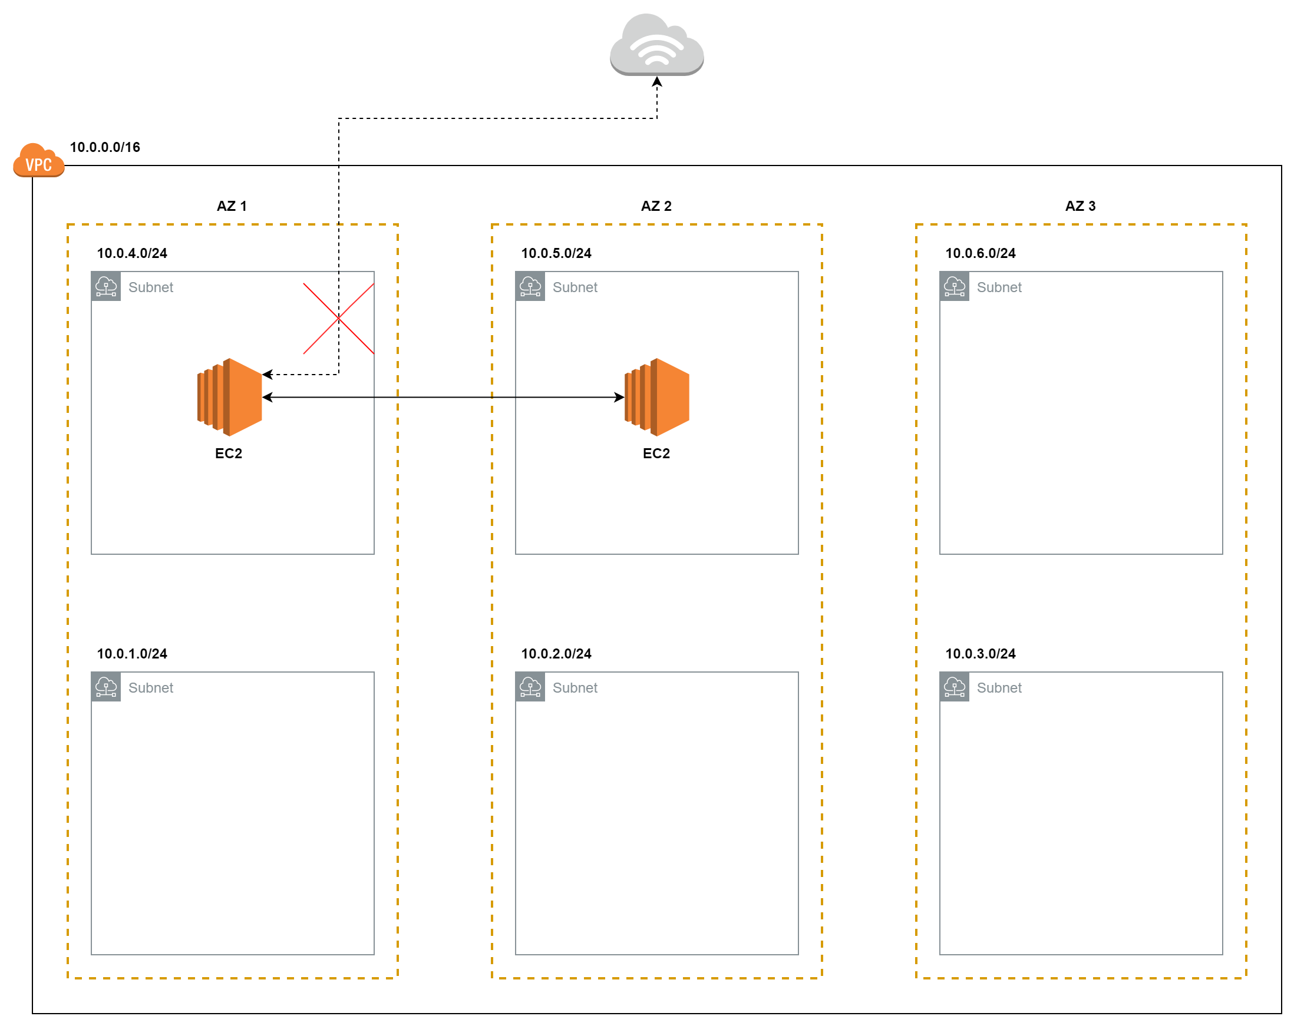The image size is (1294, 1026).
Task: Select the subnet icon of 10.0.3.0/24
Action: (x=954, y=686)
